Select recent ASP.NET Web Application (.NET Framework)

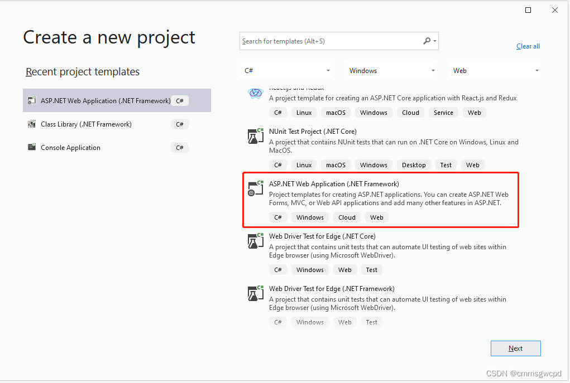117,100
